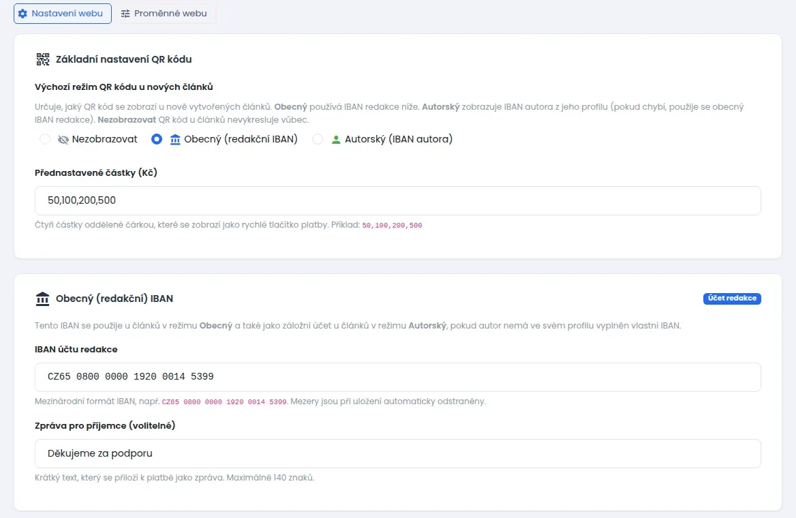Focus the Přednastavené částky input field
This screenshot has height=518, width=796.
pyautogui.click(x=397, y=200)
